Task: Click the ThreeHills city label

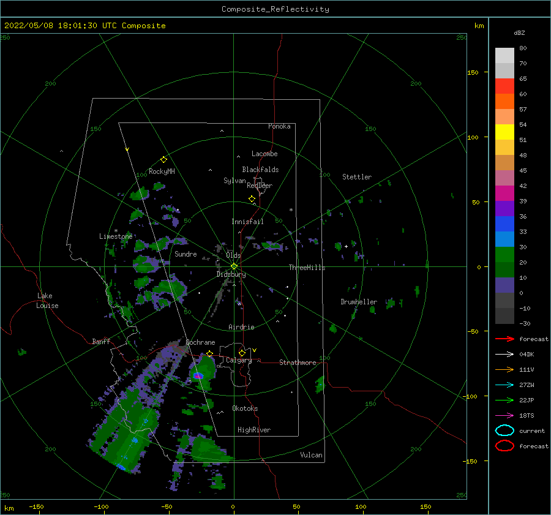Action: pos(307,268)
